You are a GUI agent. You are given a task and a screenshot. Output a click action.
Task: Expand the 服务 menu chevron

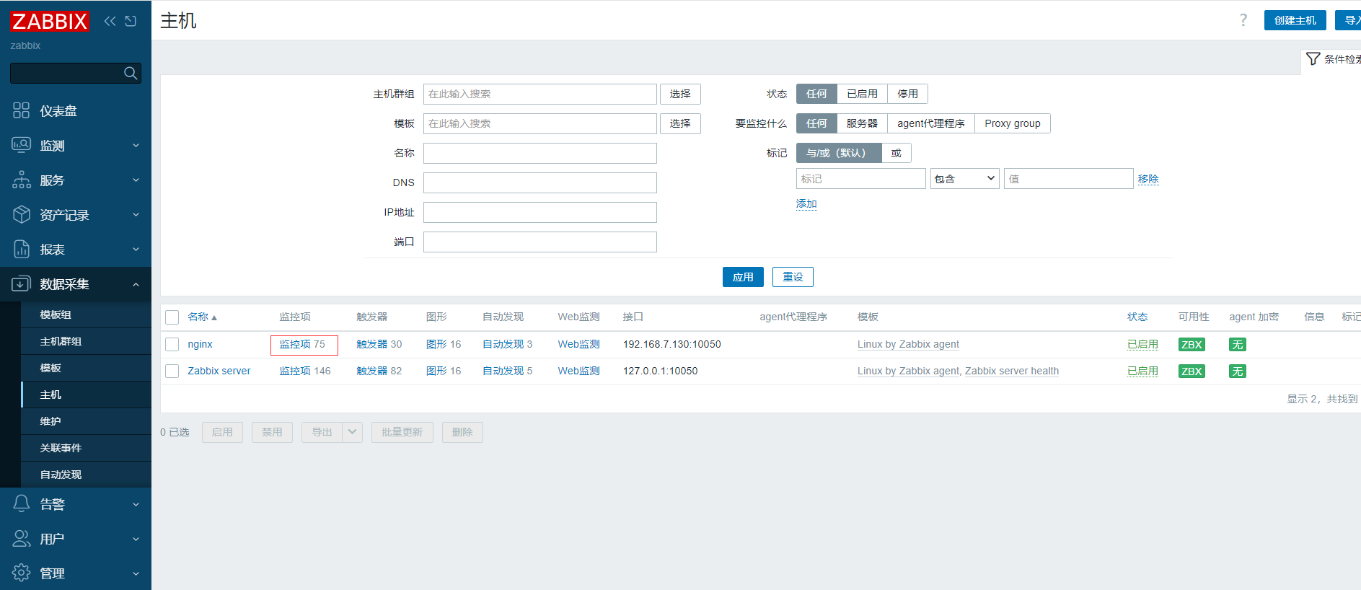[x=136, y=180]
